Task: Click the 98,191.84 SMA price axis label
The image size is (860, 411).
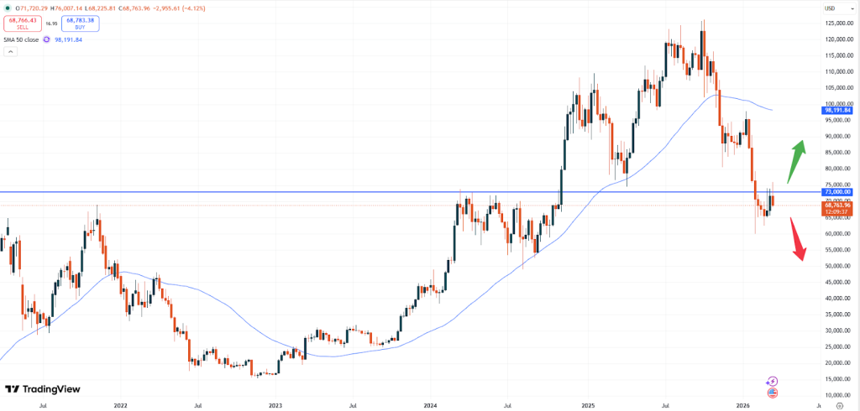Action: click(836, 109)
